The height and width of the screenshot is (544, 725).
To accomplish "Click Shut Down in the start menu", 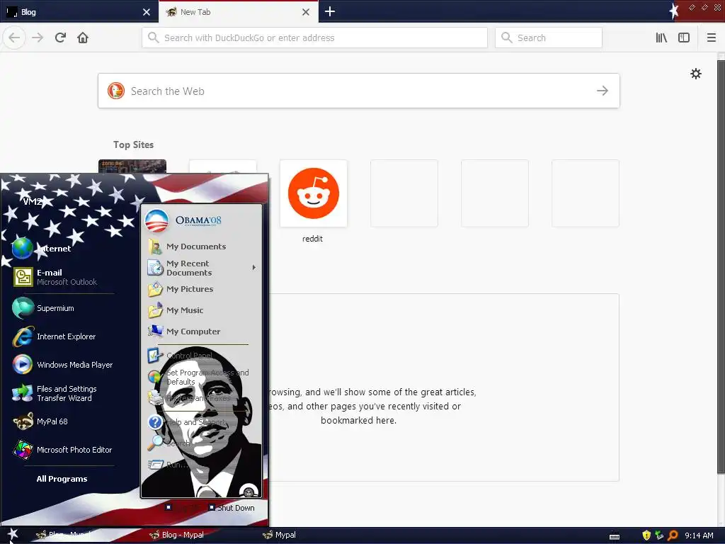I will coord(232,507).
